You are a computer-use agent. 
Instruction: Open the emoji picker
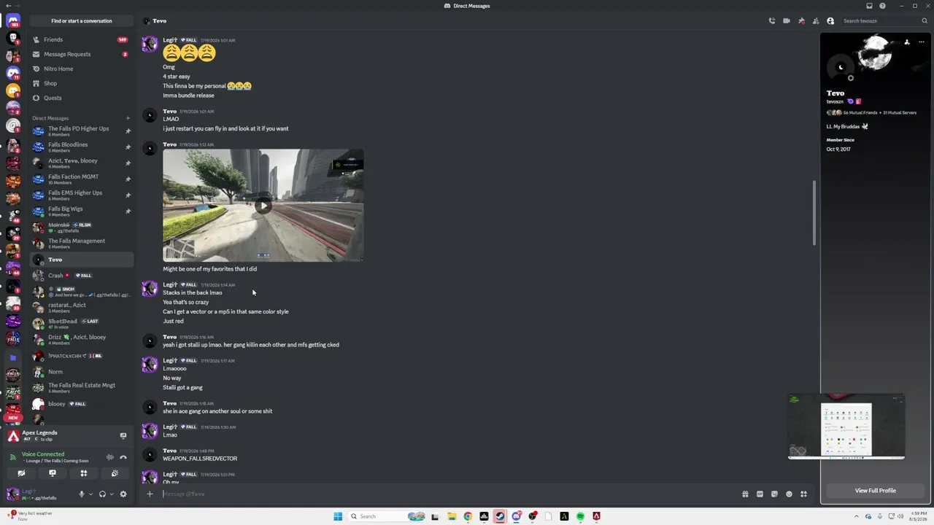[789, 494]
